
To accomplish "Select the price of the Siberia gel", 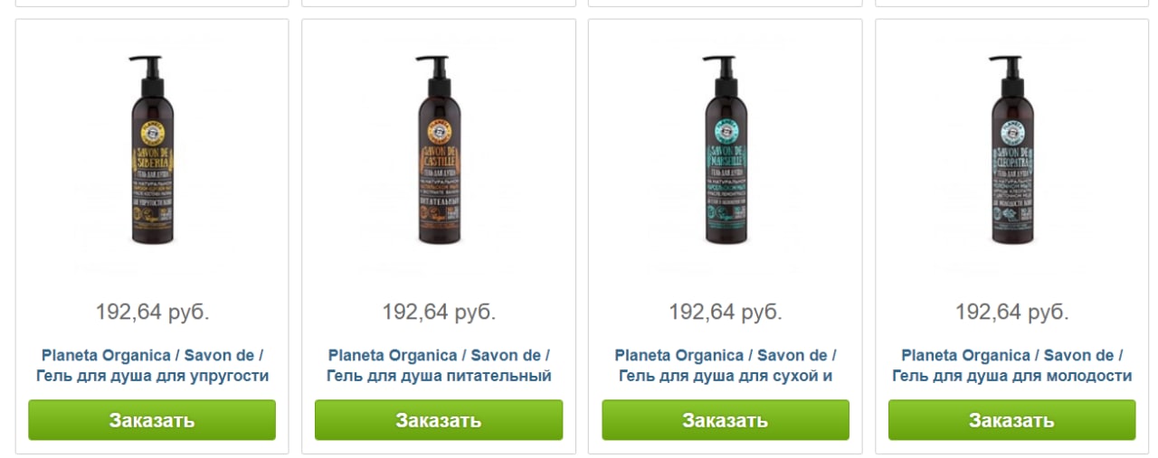I will [152, 313].
